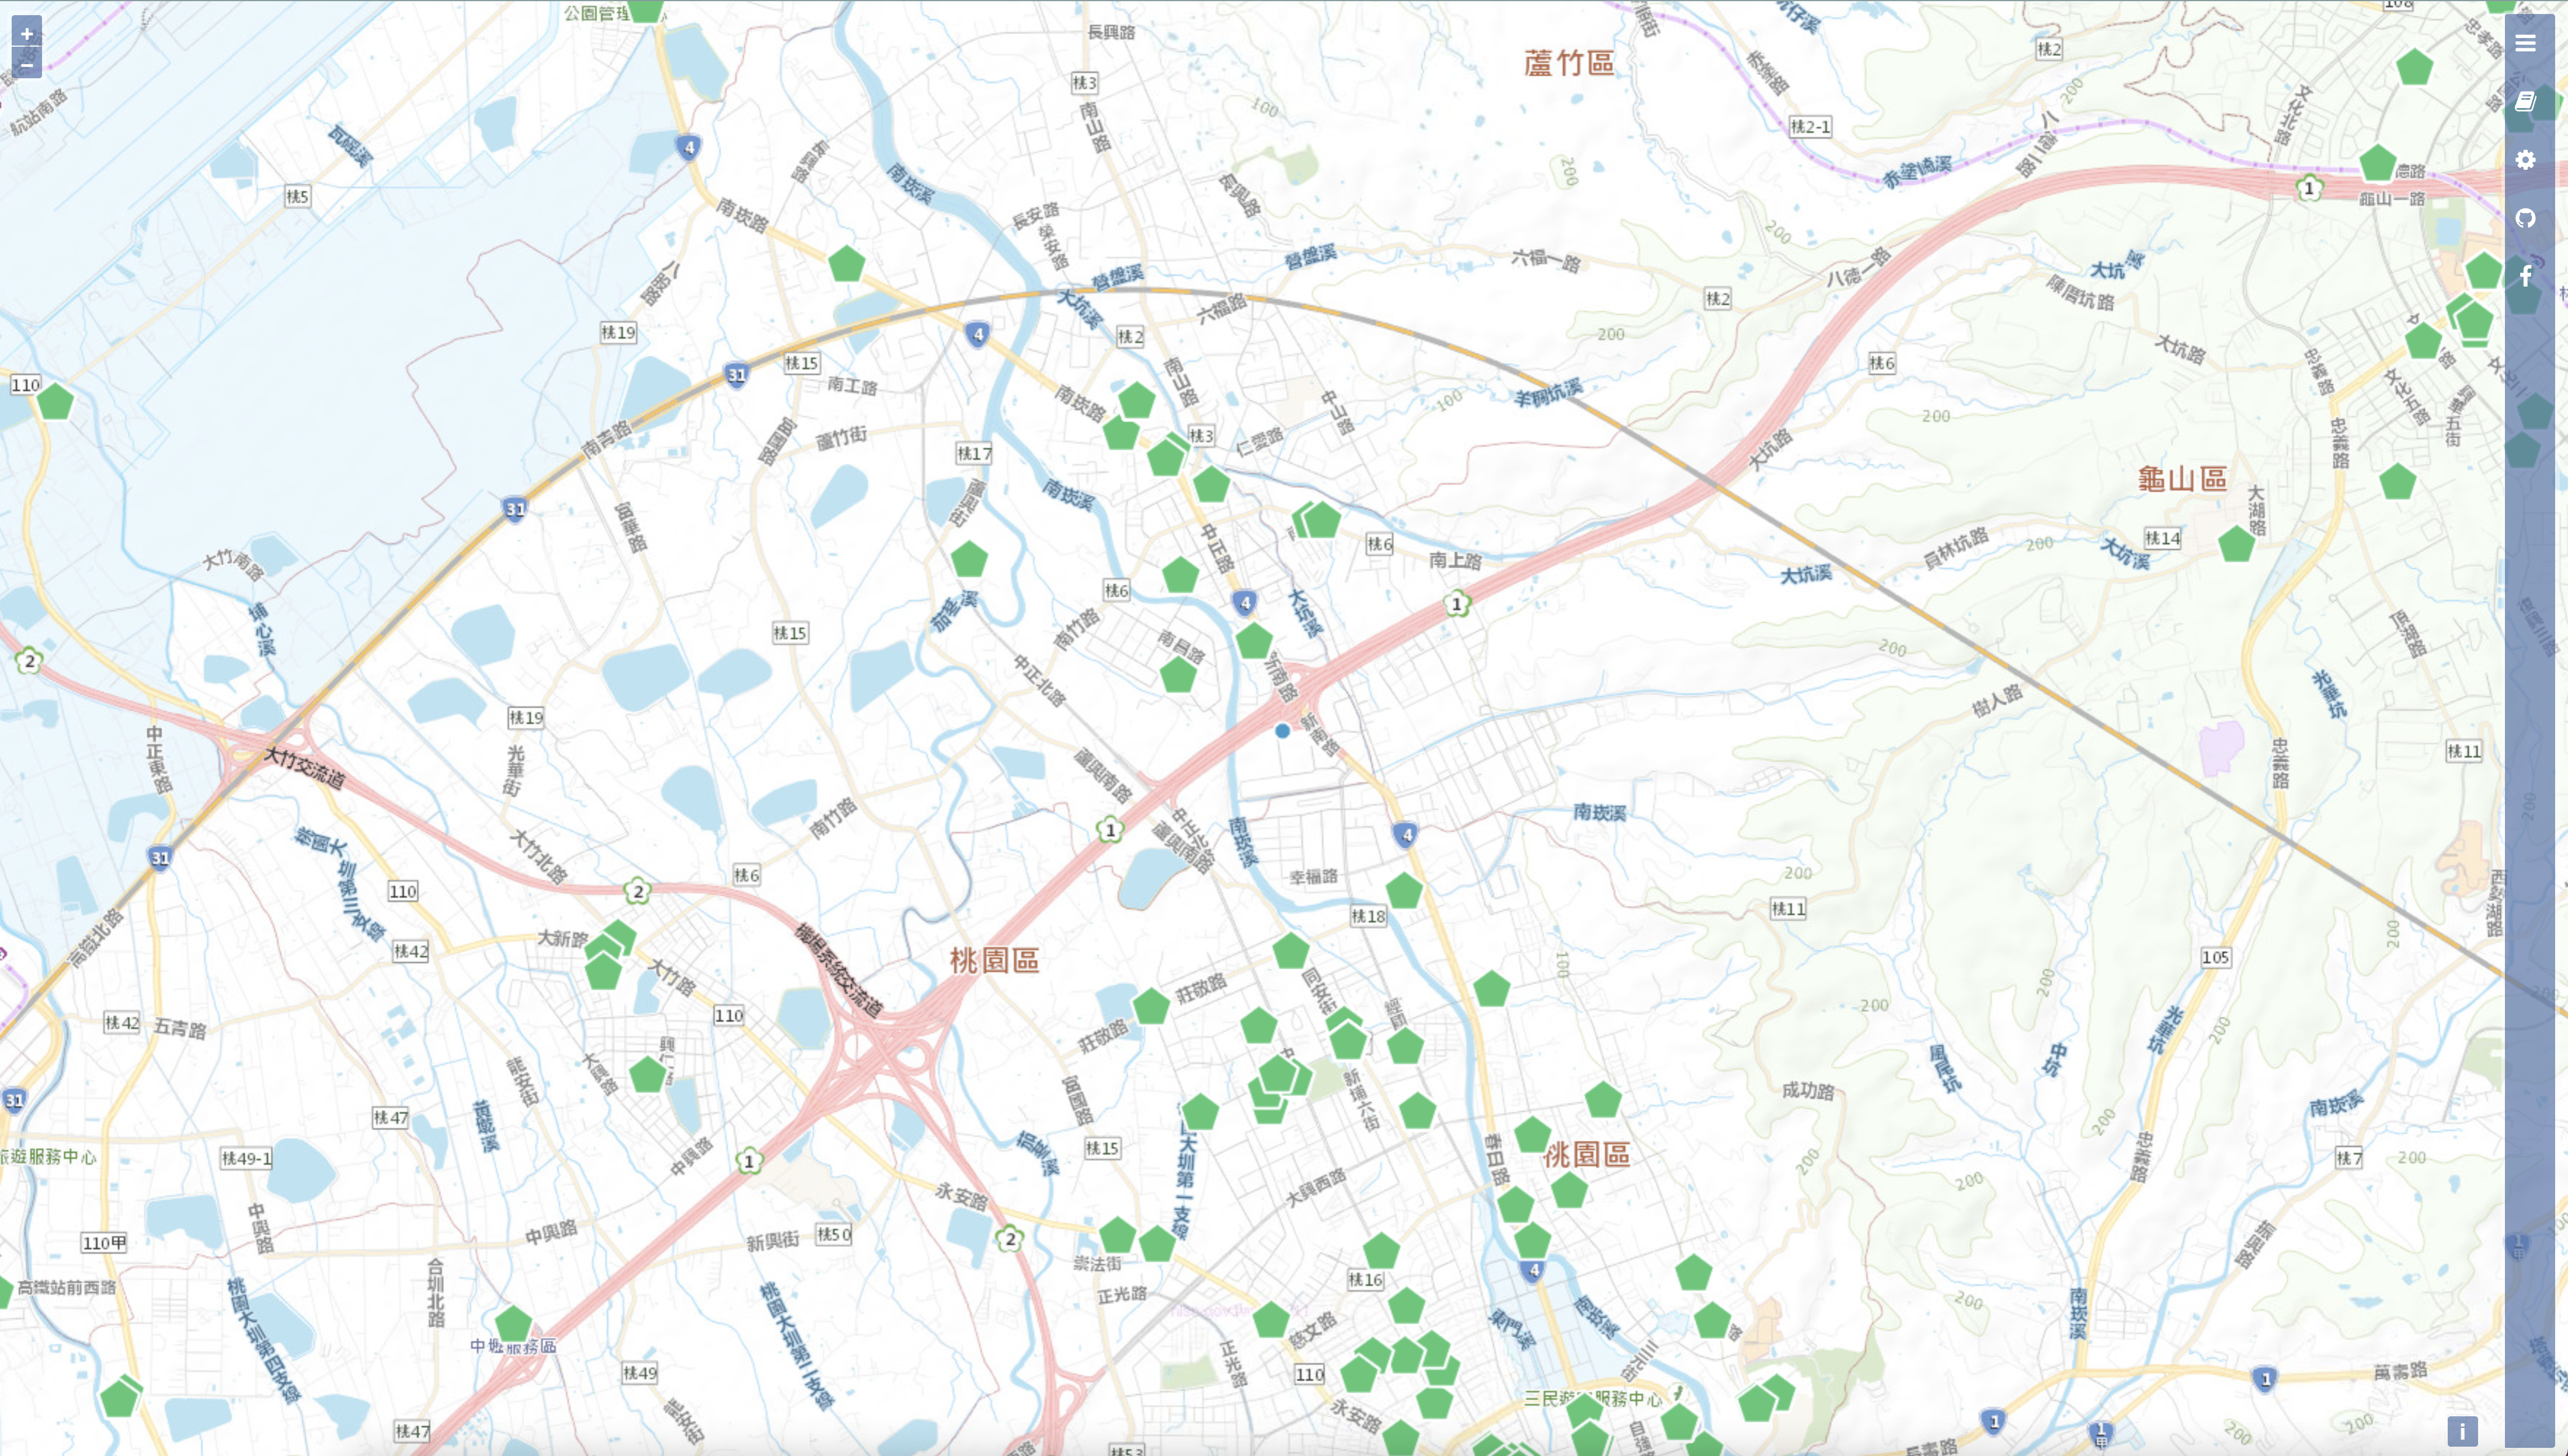The width and height of the screenshot is (2568, 1456).
Task: Open the Facebook link icon
Action: pos(2525,277)
